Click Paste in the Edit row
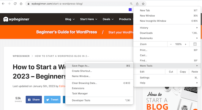The height and width of the screenshot is (110, 202). point(195,72)
